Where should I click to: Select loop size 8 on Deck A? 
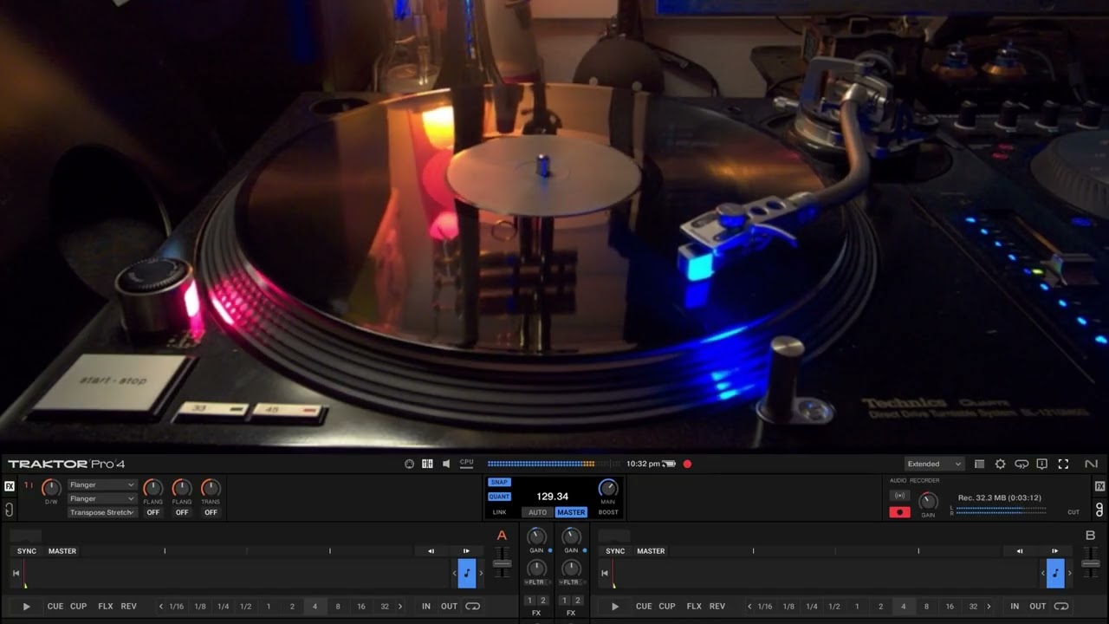pyautogui.click(x=338, y=607)
